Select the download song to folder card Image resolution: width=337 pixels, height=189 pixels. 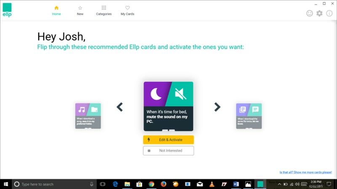point(88,116)
